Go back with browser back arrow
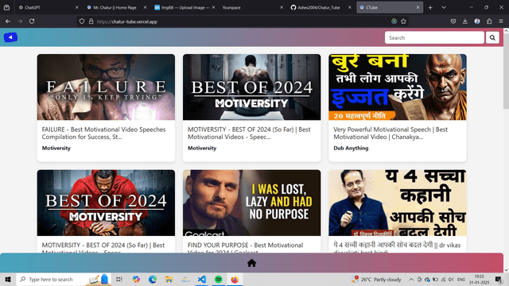Screen dimensions: 509x286 coord(8,21)
